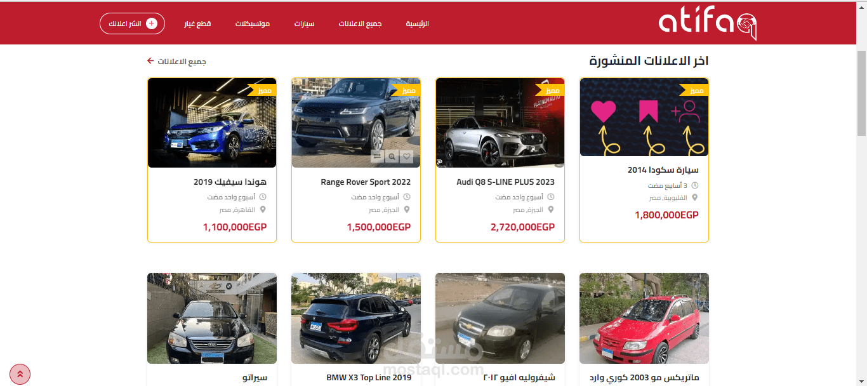Open the سيارات menu item

(305, 23)
